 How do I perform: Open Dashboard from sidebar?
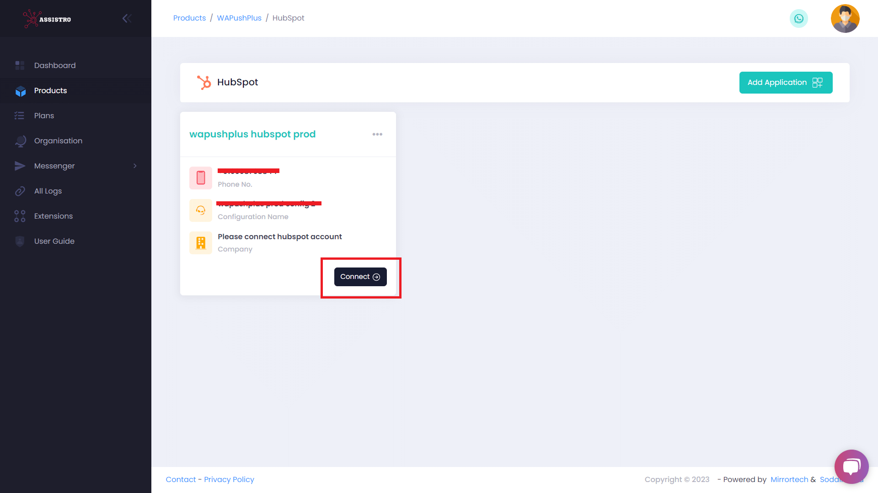point(55,66)
